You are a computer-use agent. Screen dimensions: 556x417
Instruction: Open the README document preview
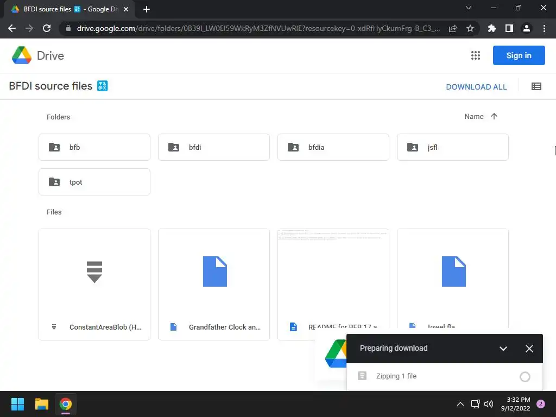[333, 272]
